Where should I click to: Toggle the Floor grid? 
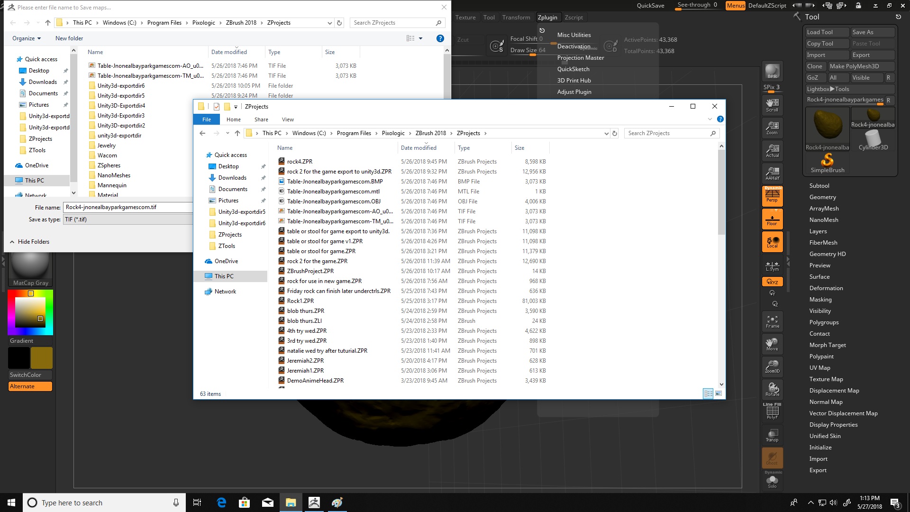point(772,219)
